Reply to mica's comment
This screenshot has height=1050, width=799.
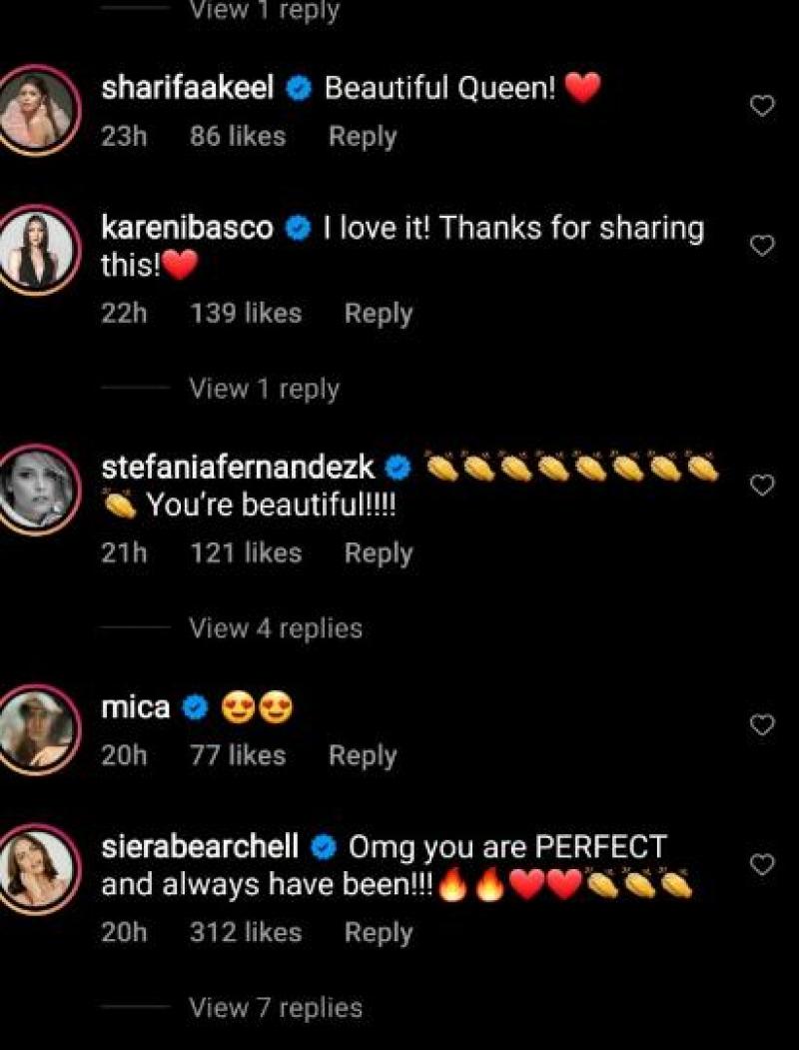pyautogui.click(x=363, y=755)
